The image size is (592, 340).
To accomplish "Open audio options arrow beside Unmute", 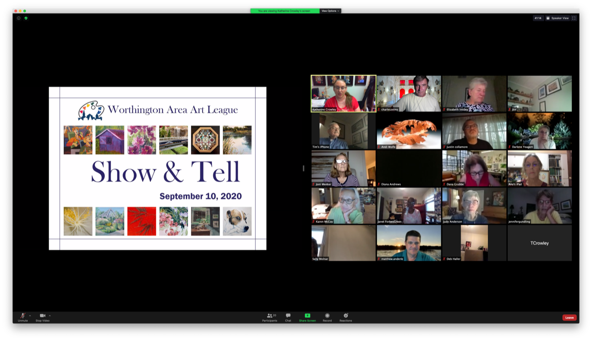I will [x=30, y=316].
